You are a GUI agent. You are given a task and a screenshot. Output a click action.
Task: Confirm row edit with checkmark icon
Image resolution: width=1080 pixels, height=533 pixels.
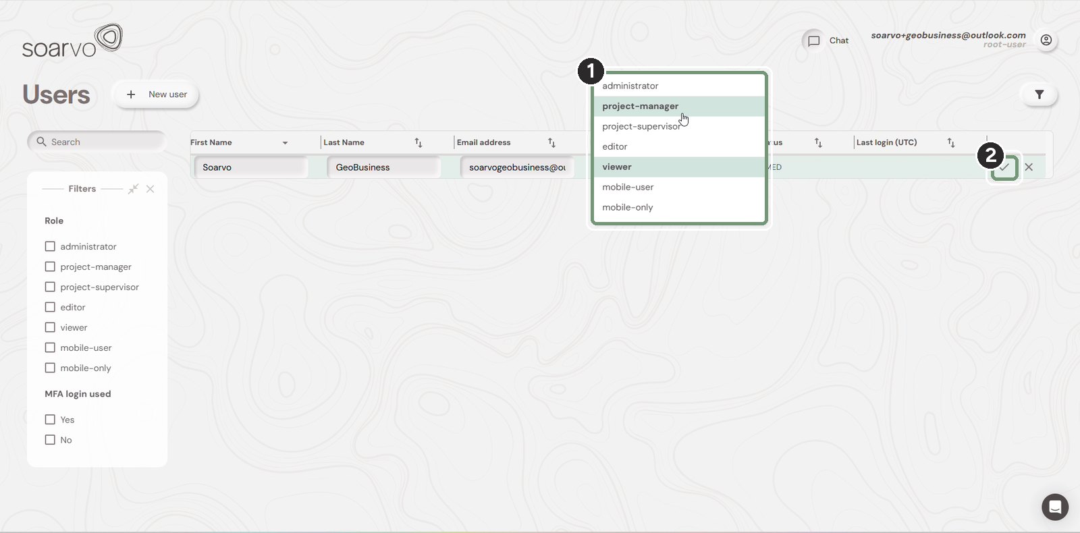pos(1004,167)
